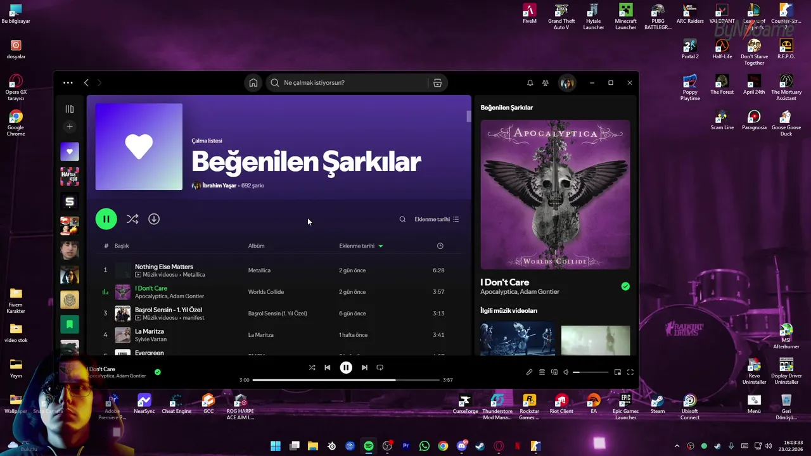The image size is (811, 456).
Task: Toggle green saved checkmark in right panel
Action: [625, 286]
